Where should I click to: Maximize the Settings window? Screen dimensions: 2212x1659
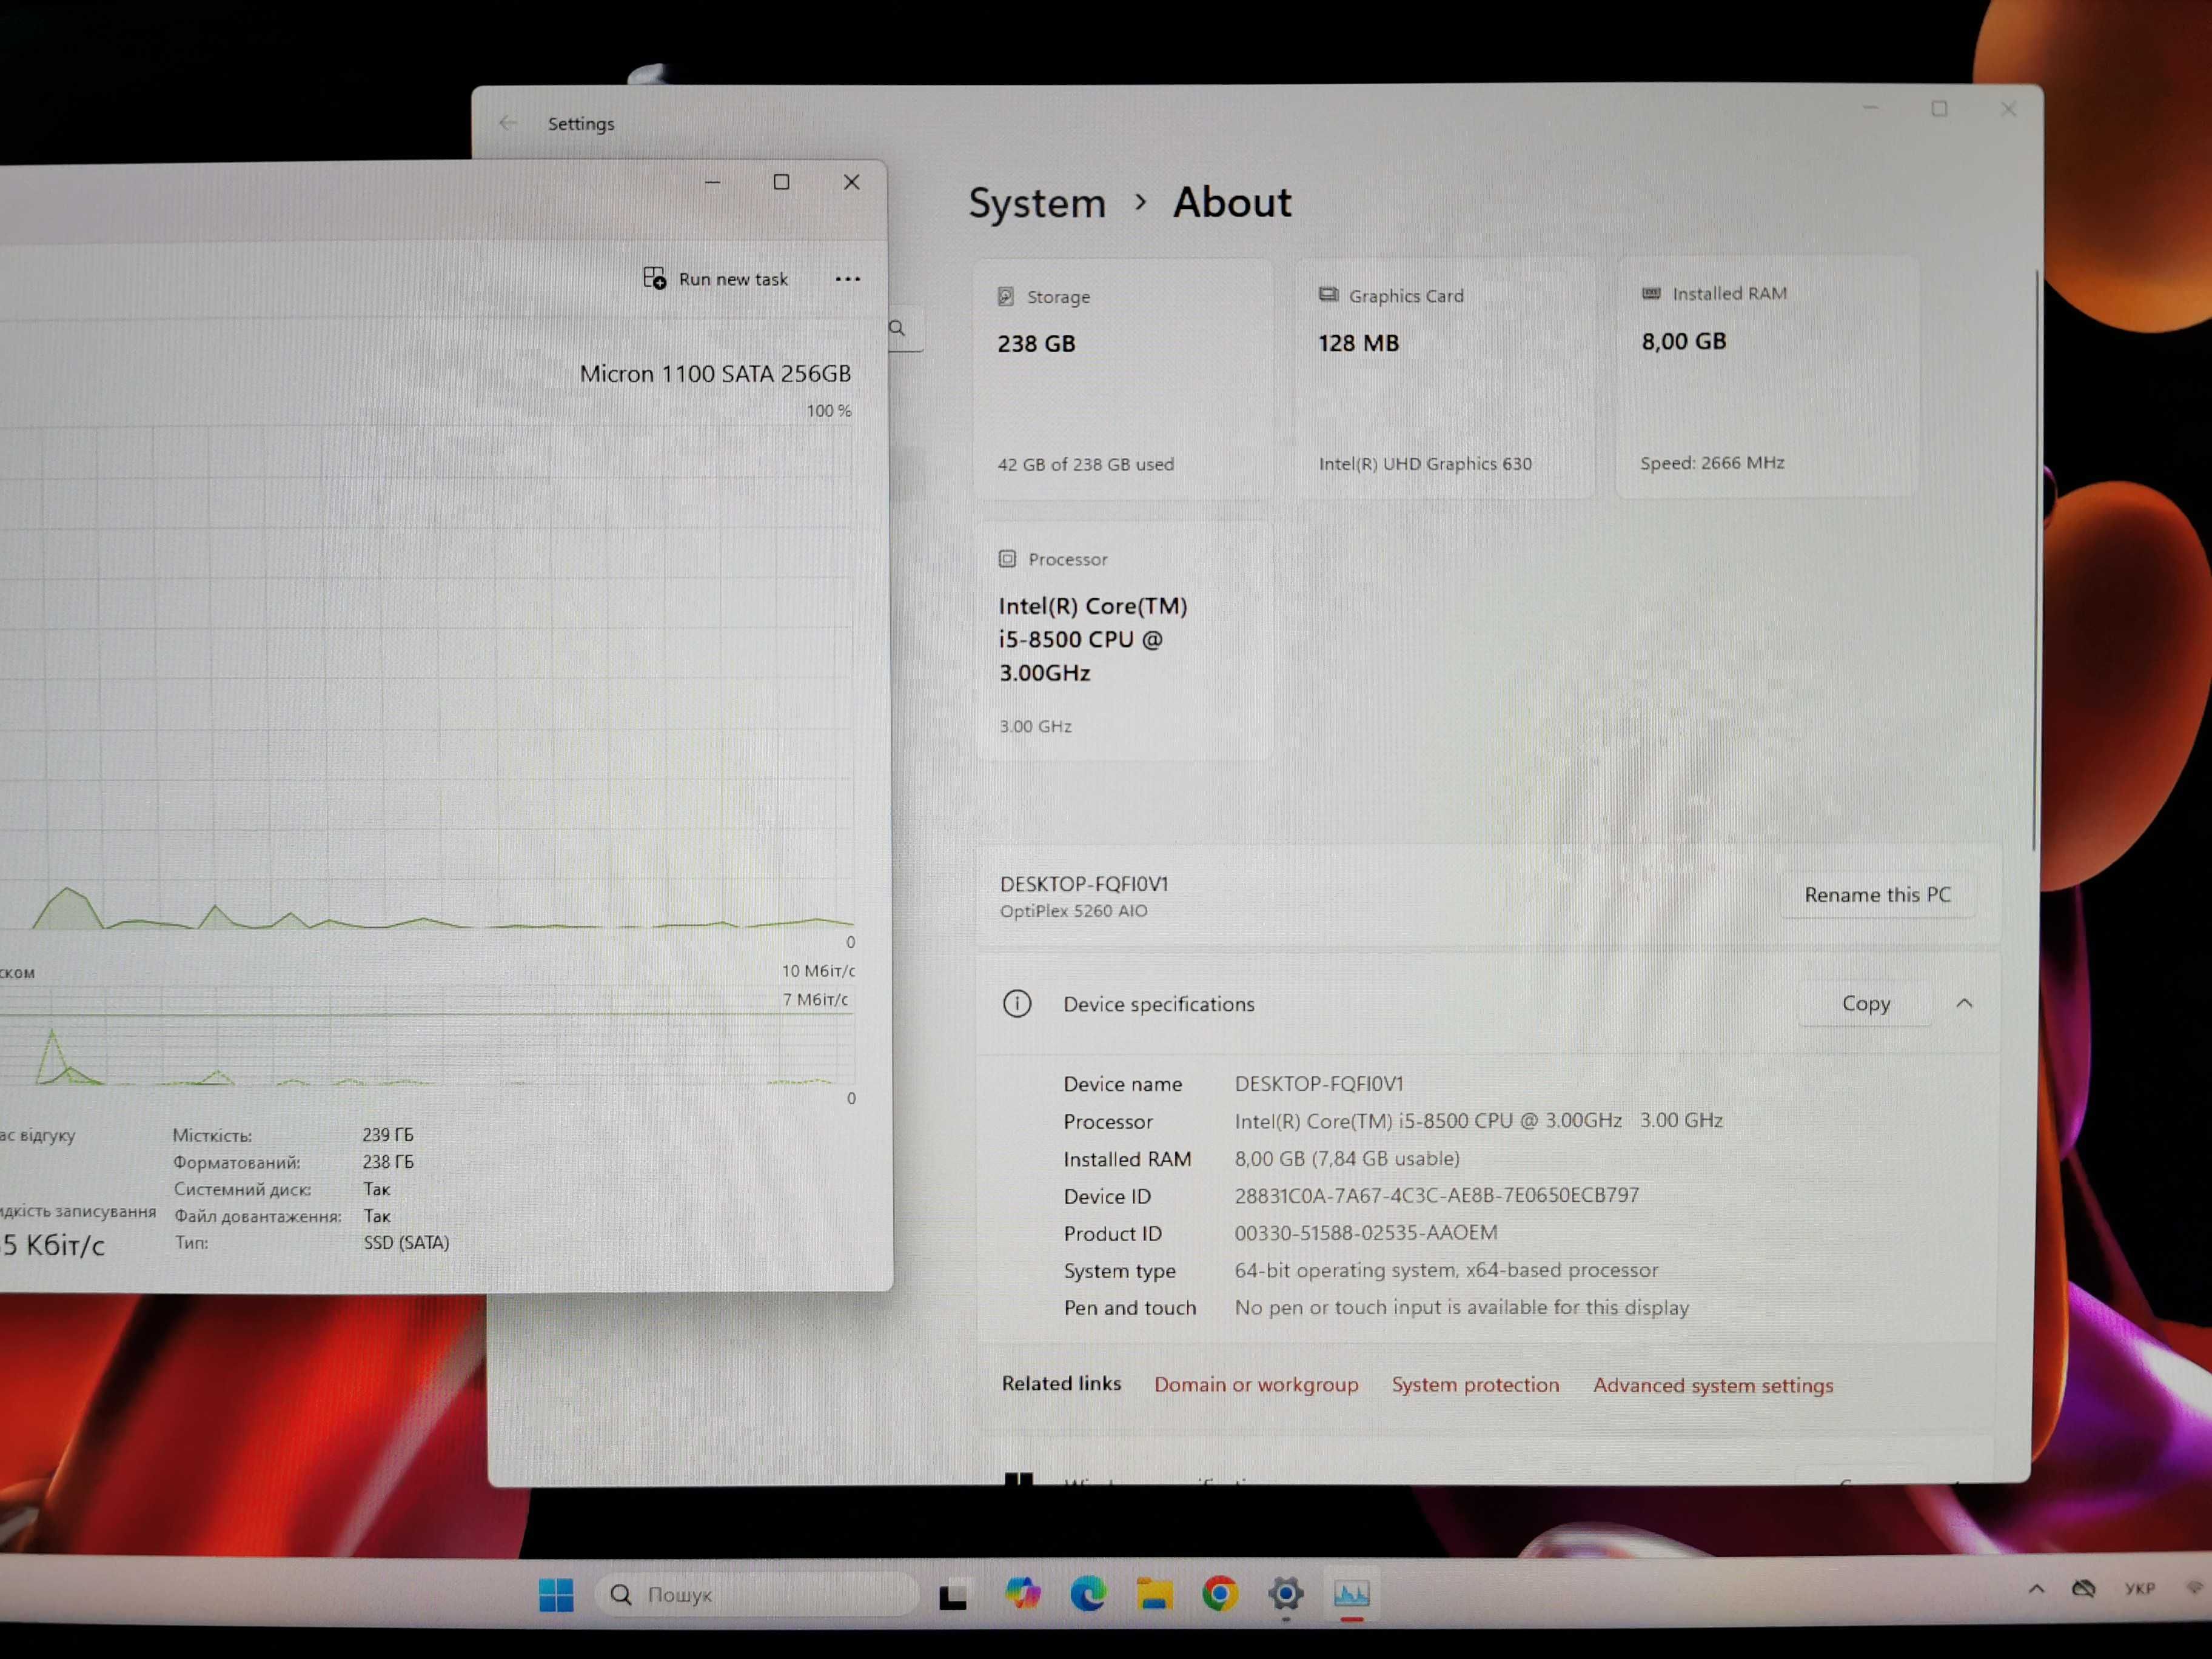point(1939,108)
